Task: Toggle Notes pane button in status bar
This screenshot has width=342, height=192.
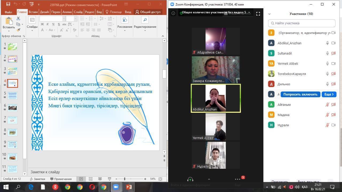Action: coord(37,179)
